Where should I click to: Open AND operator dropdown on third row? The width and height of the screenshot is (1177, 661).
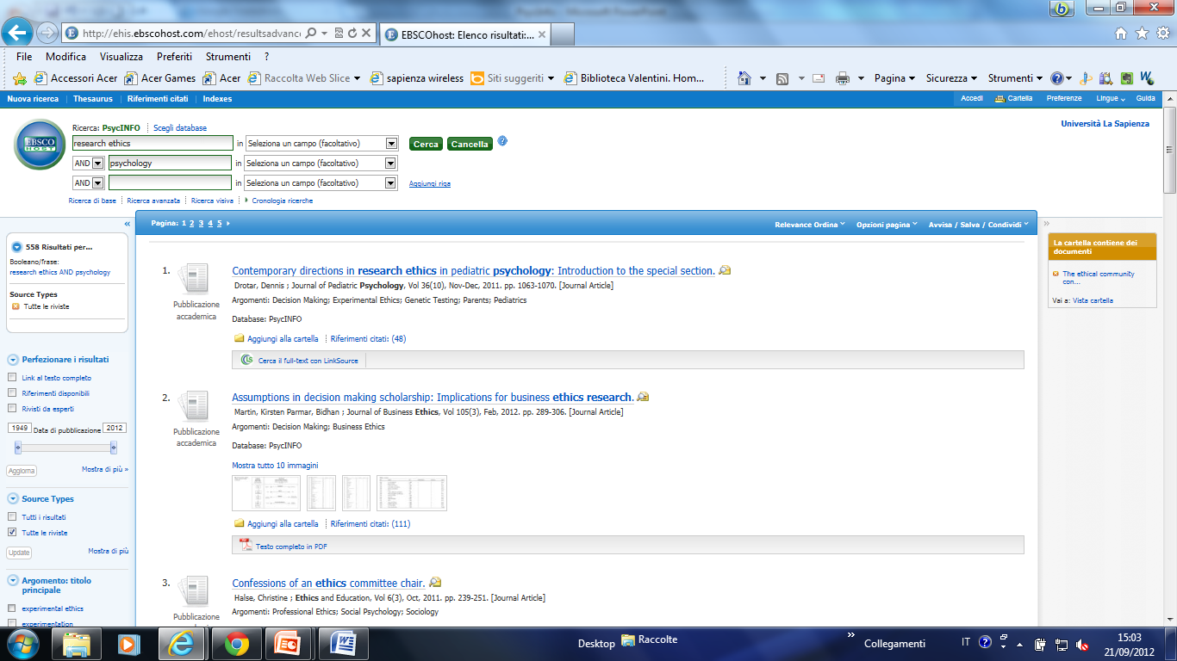tap(97, 183)
